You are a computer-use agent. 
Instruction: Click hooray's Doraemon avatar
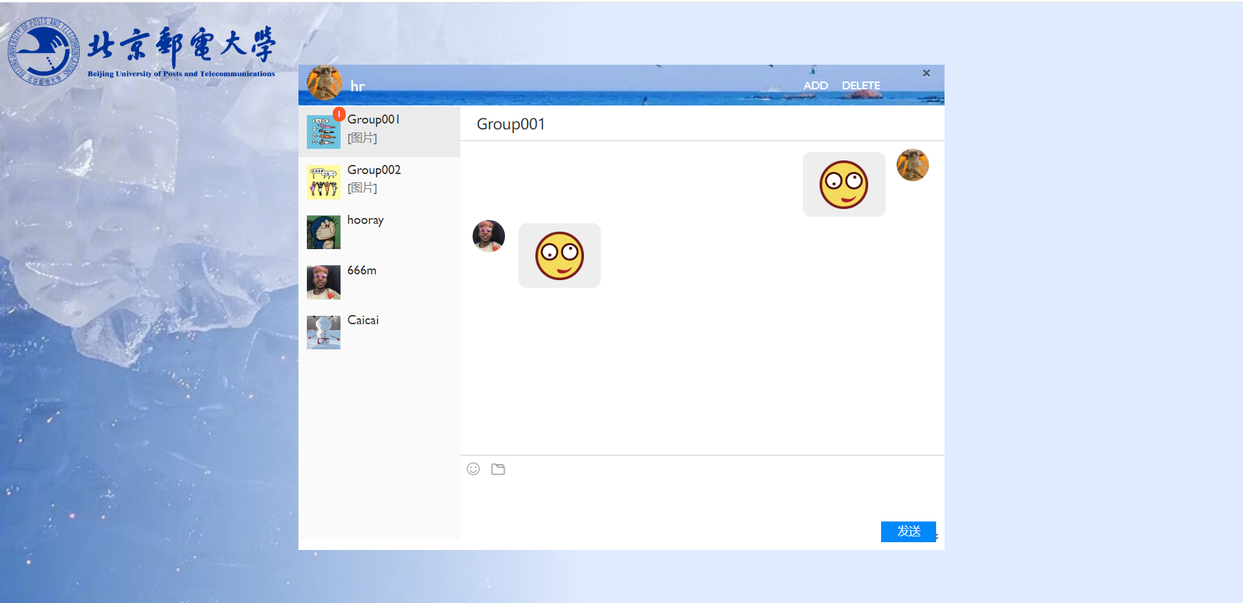click(323, 232)
